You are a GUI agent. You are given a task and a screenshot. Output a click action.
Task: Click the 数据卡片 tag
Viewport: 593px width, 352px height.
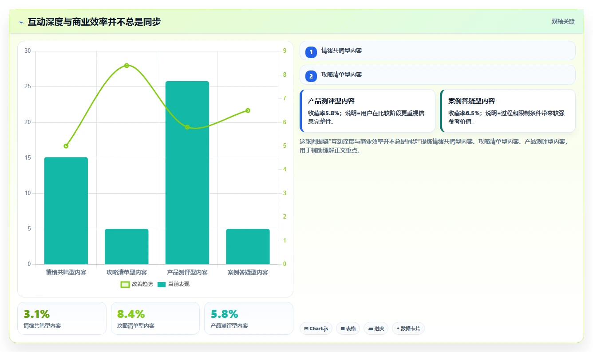pos(408,329)
